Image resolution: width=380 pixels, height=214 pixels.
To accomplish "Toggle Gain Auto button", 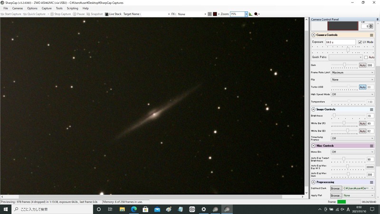I will (x=362, y=65).
